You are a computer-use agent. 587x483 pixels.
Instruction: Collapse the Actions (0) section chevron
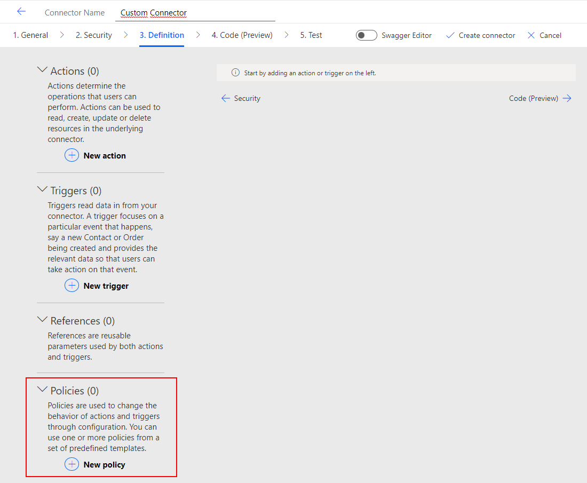pyautogui.click(x=42, y=70)
